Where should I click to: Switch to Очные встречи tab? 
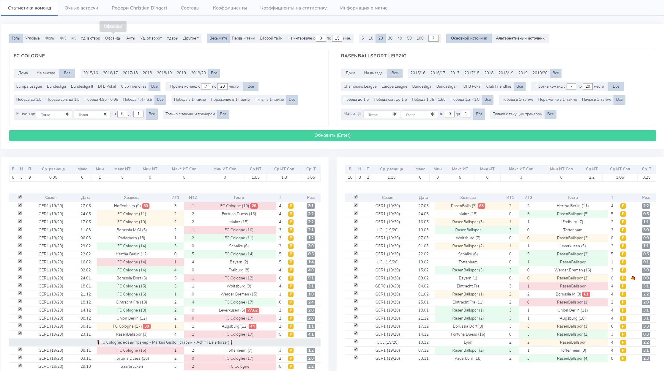pyautogui.click(x=81, y=8)
